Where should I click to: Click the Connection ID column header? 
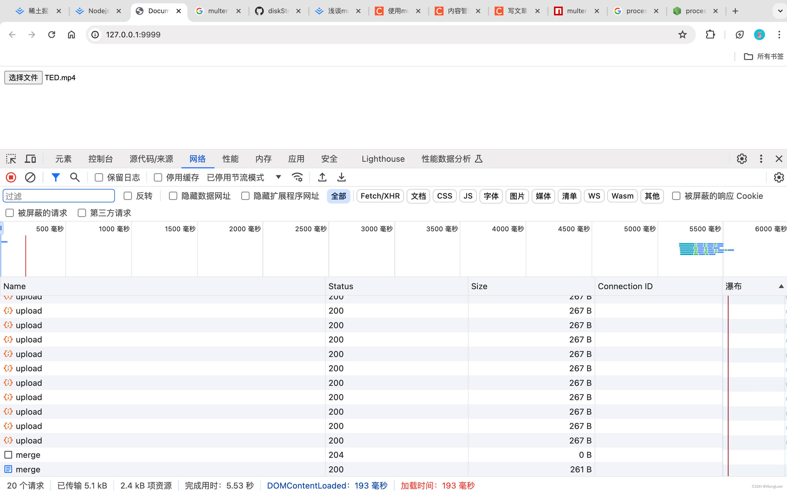pos(658,286)
